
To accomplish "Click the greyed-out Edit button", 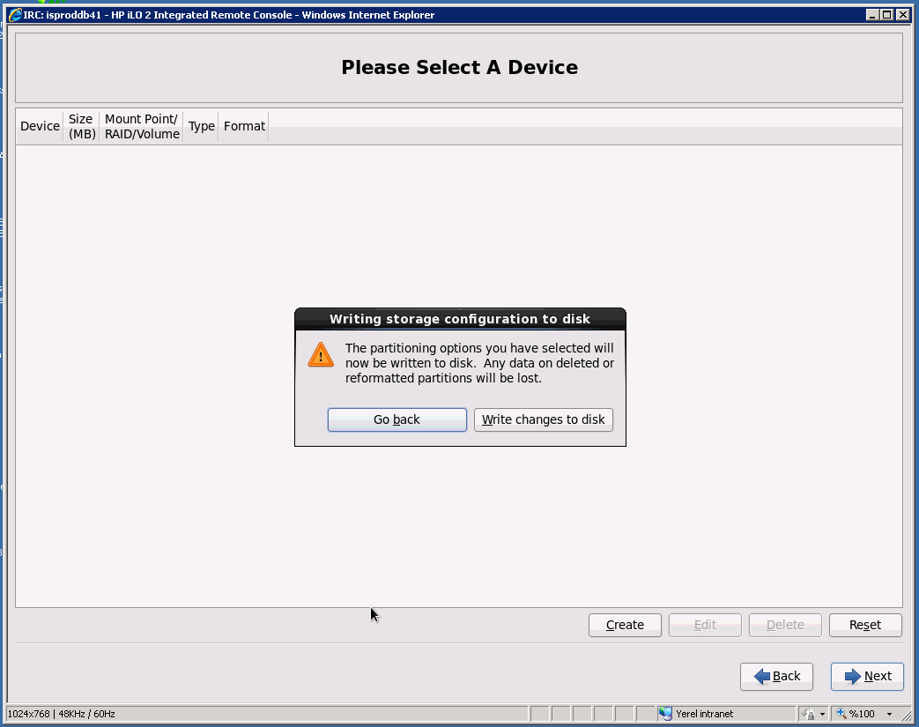I will coord(705,625).
